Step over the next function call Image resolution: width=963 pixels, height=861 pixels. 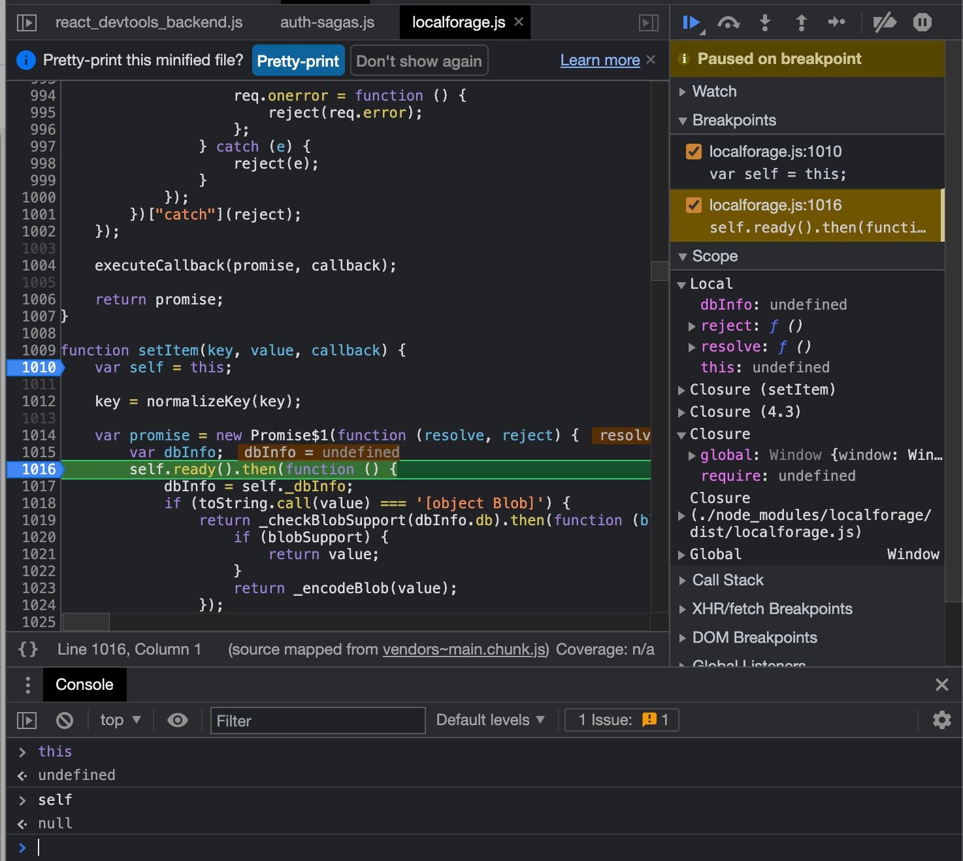click(728, 22)
